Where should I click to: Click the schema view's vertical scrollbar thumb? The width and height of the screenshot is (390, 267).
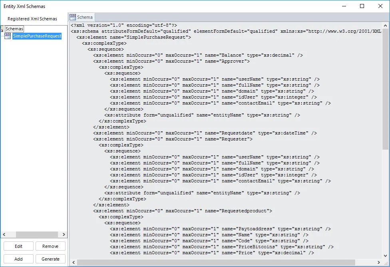coord(385,89)
